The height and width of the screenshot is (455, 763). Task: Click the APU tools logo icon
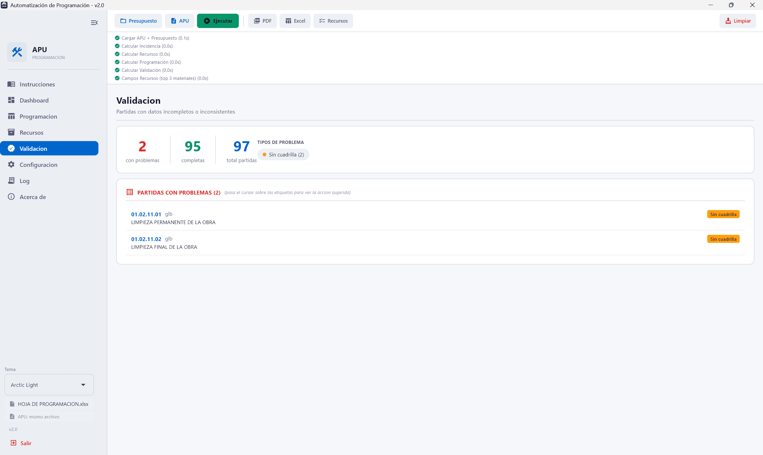point(17,52)
